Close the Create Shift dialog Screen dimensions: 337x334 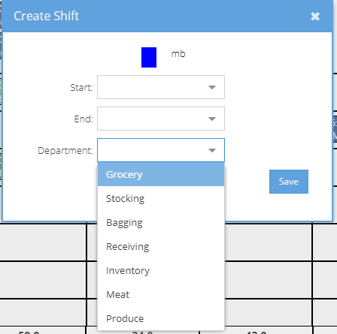point(315,17)
